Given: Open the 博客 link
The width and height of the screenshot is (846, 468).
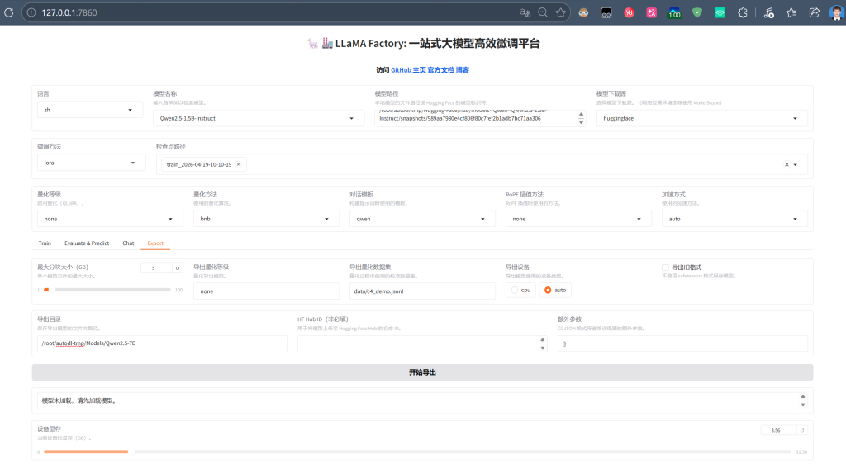Looking at the screenshot, I should (463, 70).
